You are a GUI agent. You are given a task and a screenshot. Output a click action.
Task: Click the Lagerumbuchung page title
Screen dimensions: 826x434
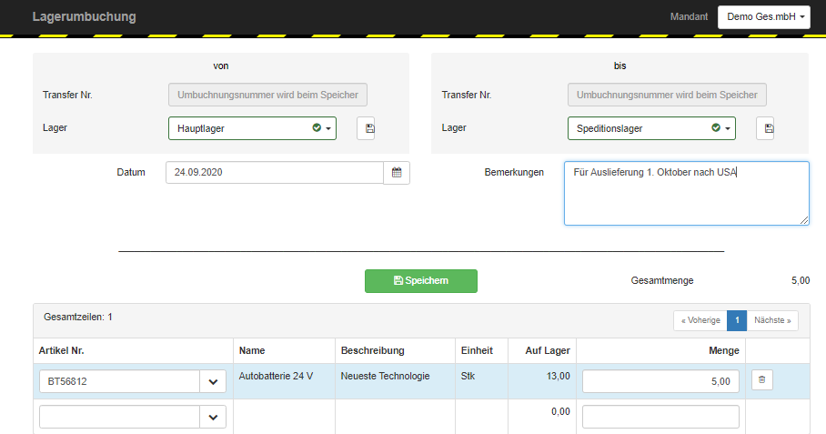pyautogui.click(x=85, y=17)
